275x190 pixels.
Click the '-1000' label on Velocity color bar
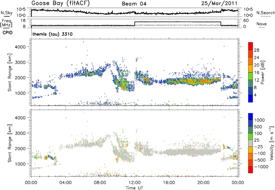[261, 167]
